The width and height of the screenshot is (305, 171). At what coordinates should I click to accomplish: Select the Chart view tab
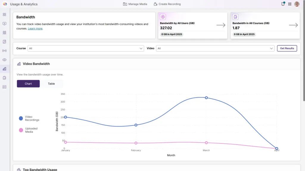click(28, 84)
